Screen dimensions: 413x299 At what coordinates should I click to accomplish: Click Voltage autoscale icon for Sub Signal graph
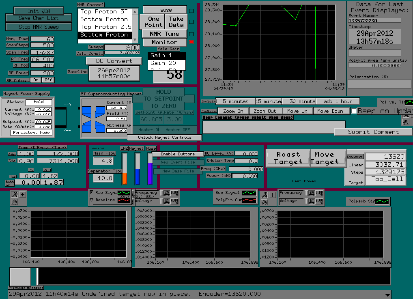coord(167,201)
